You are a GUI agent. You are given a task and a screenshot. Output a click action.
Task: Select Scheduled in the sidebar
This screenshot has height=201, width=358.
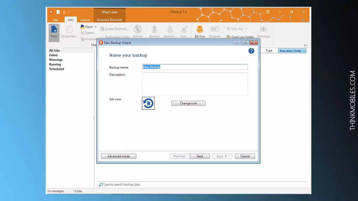[x=57, y=69]
